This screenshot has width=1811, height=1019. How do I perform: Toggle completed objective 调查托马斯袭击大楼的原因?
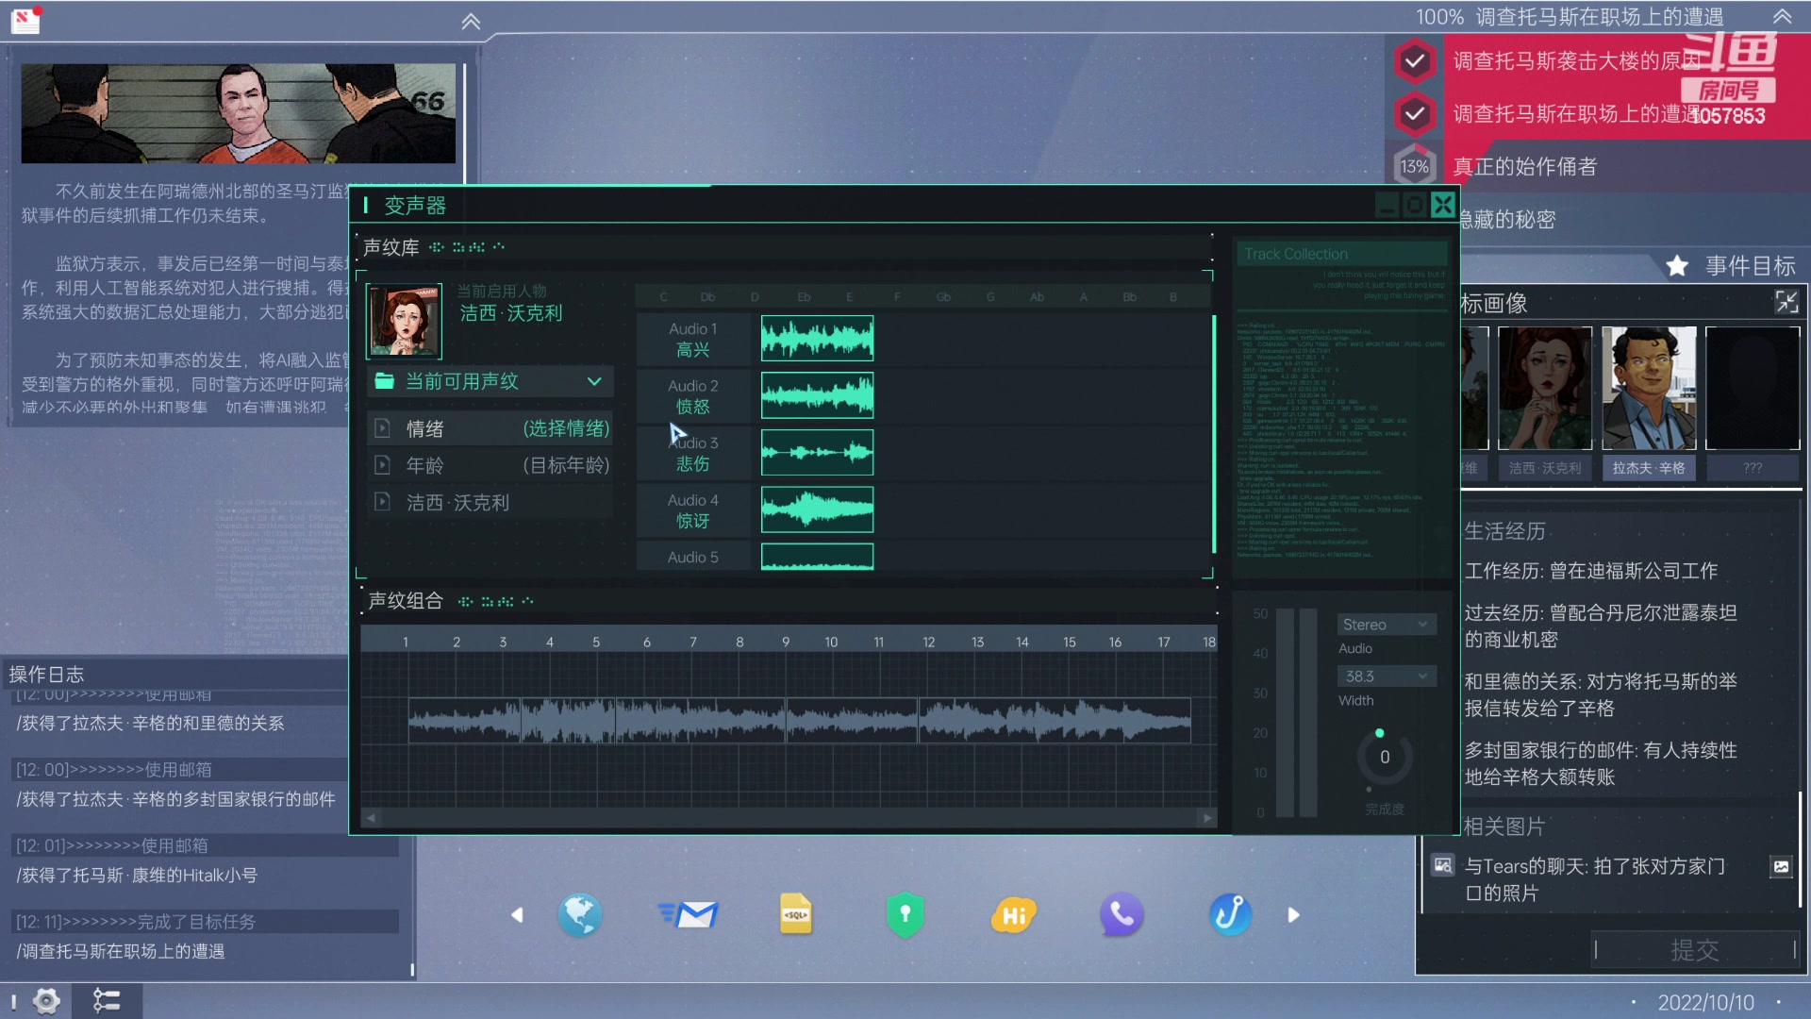coord(1414,61)
